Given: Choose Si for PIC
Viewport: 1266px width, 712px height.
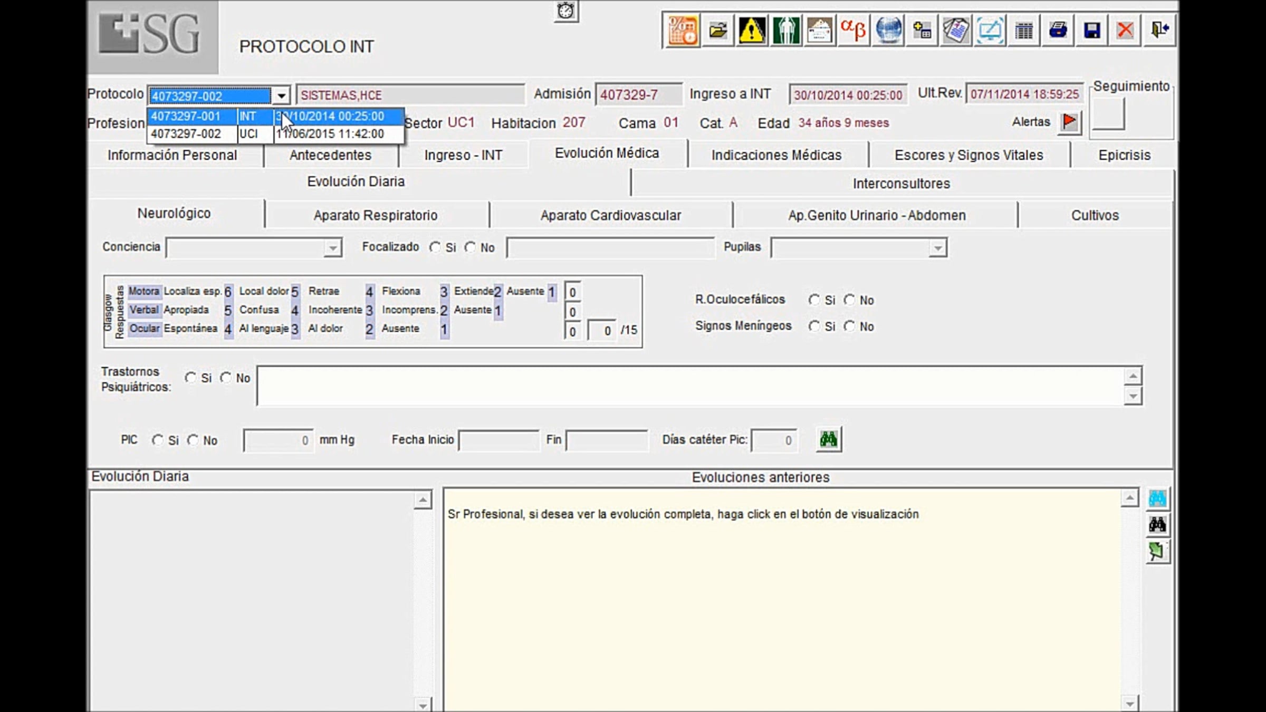Looking at the screenshot, I should click(157, 440).
